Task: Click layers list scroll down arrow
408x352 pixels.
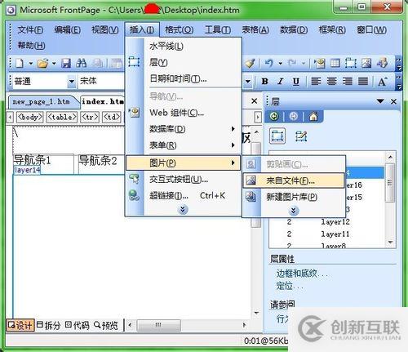Action: click(390, 242)
